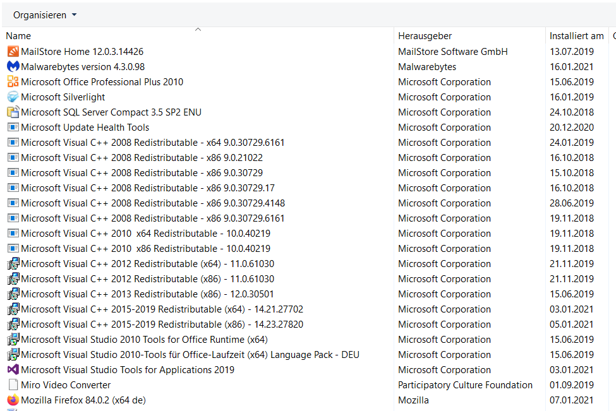
Task: Sort by Installiert am column header
Action: (x=576, y=36)
